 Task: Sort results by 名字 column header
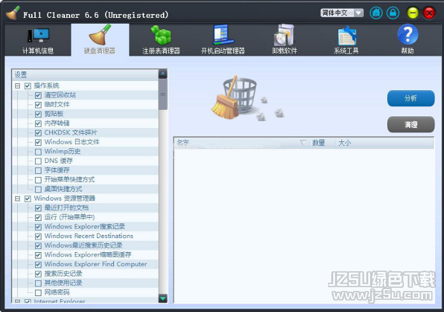click(x=241, y=143)
